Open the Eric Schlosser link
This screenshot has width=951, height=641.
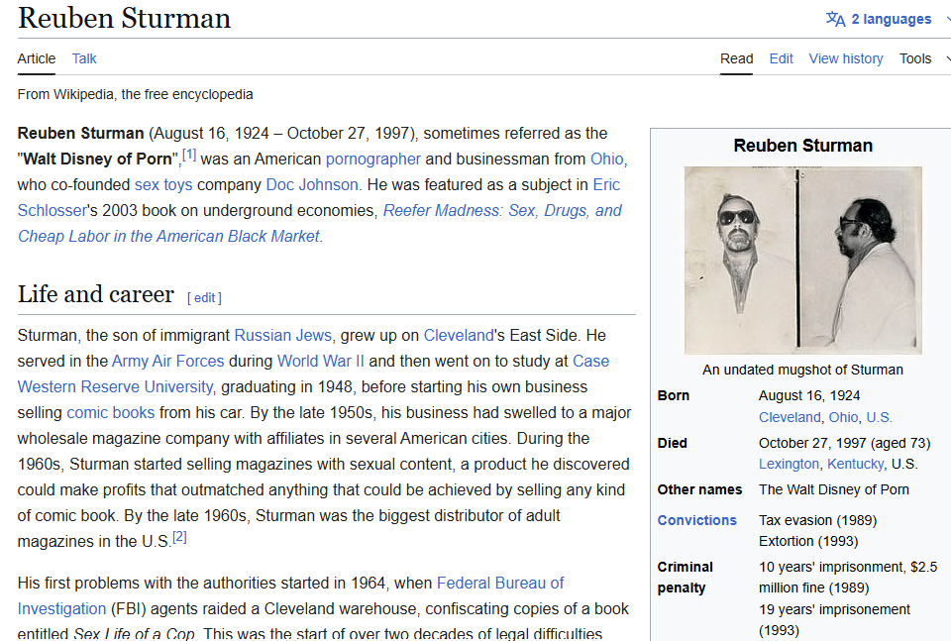pos(606,185)
